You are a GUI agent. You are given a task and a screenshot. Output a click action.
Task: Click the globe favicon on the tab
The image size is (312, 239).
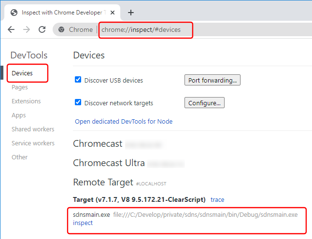(14, 13)
